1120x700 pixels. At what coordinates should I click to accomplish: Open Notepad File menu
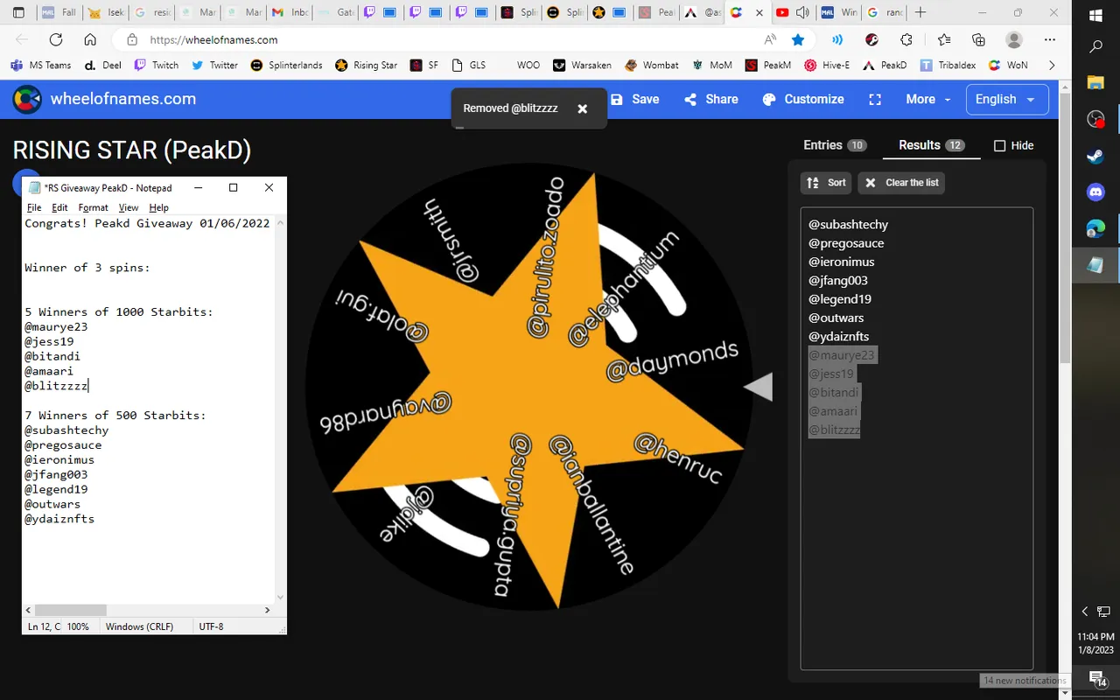click(x=34, y=207)
